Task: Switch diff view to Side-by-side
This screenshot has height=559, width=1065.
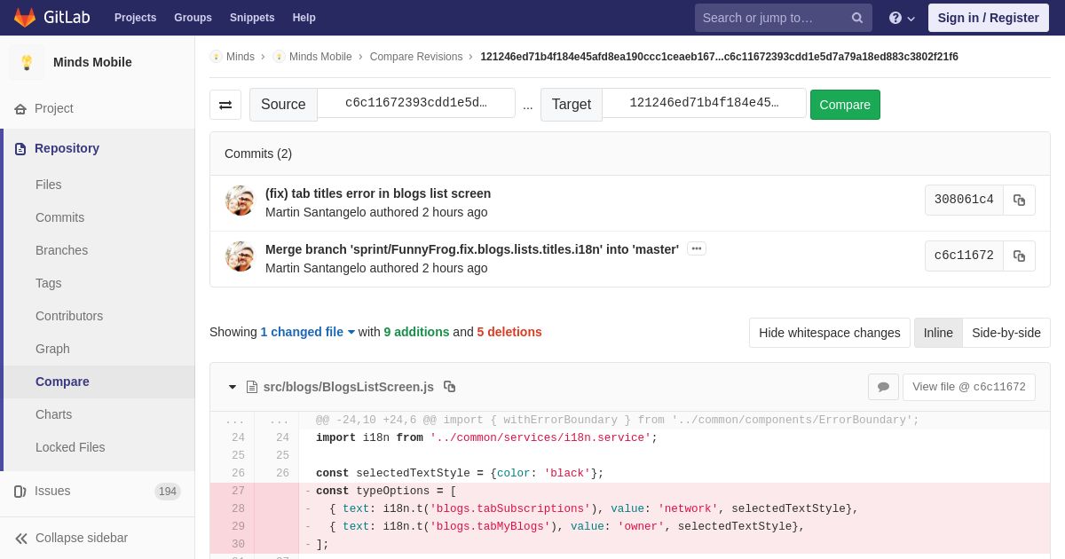Action: pyautogui.click(x=1006, y=333)
